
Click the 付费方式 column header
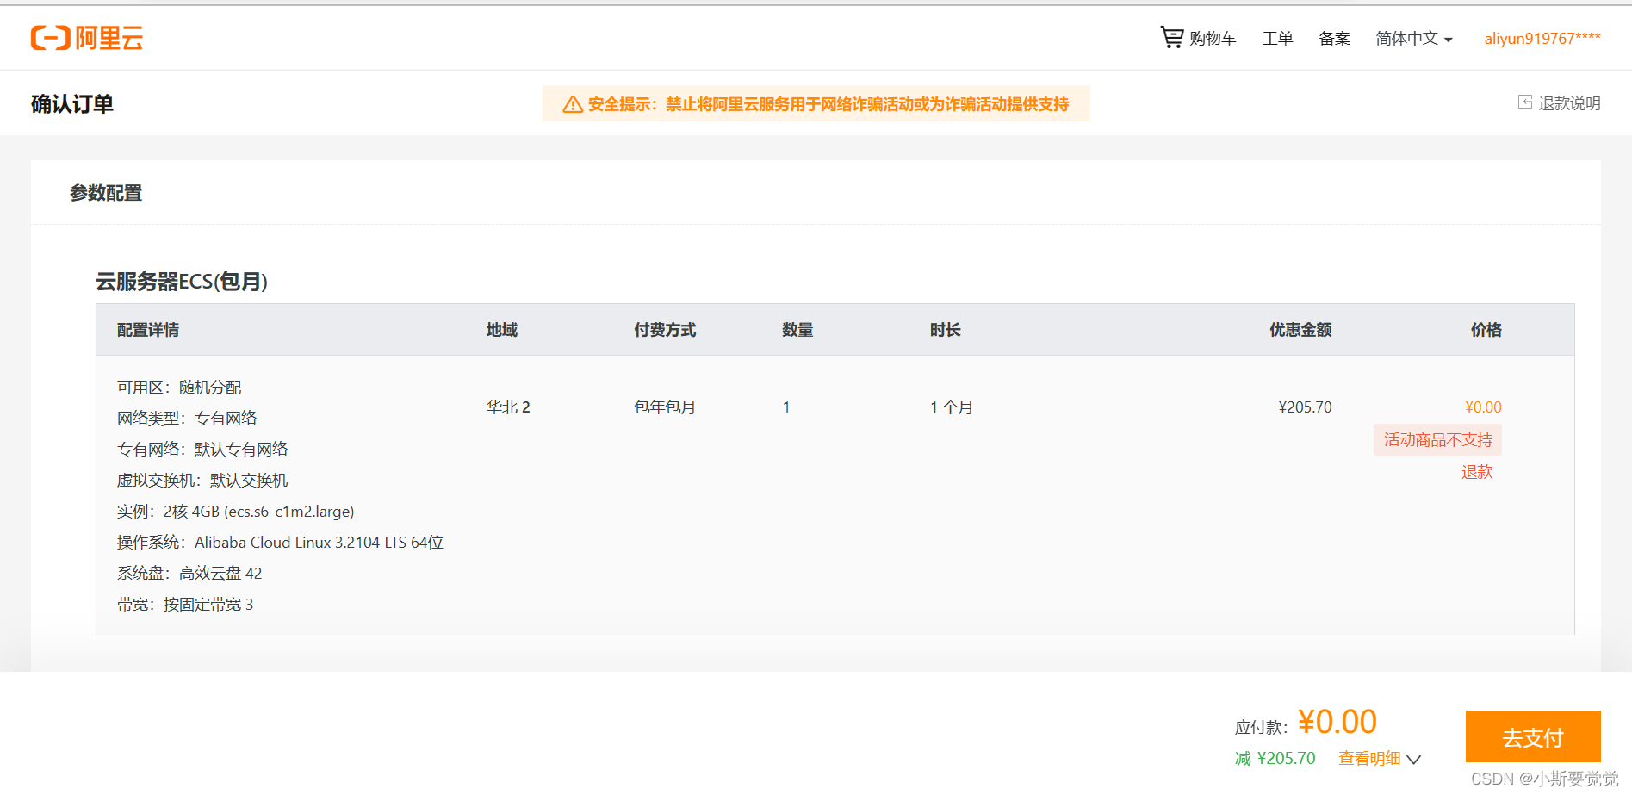click(x=665, y=330)
